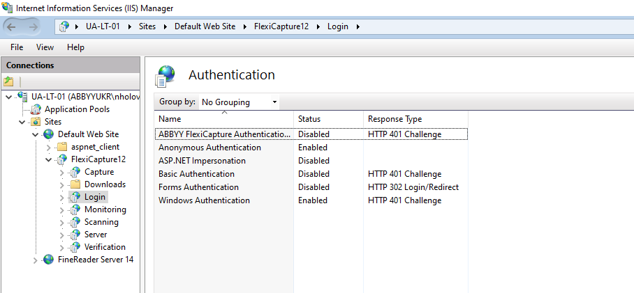Click UA-LT-01 in the address breadcrumb
The height and width of the screenshot is (293, 634).
103,26
